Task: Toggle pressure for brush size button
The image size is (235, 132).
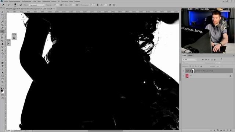Action: pos(110,5)
